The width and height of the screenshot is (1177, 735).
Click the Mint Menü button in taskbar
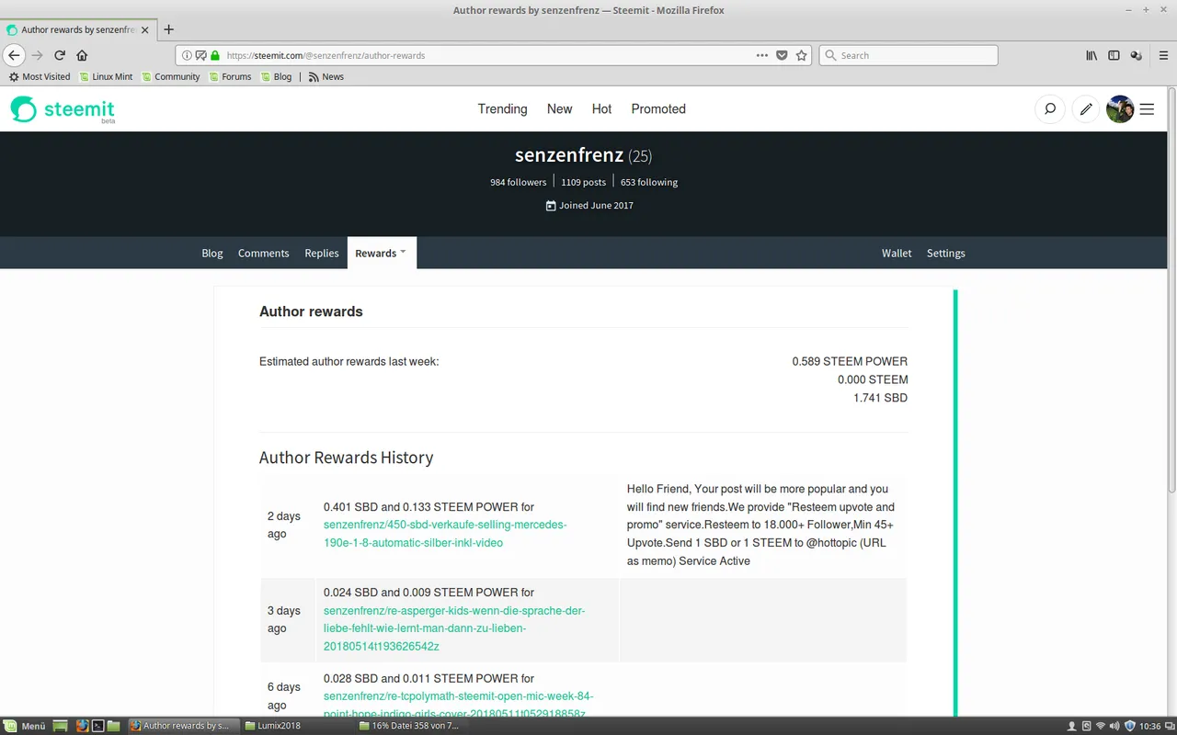25,726
